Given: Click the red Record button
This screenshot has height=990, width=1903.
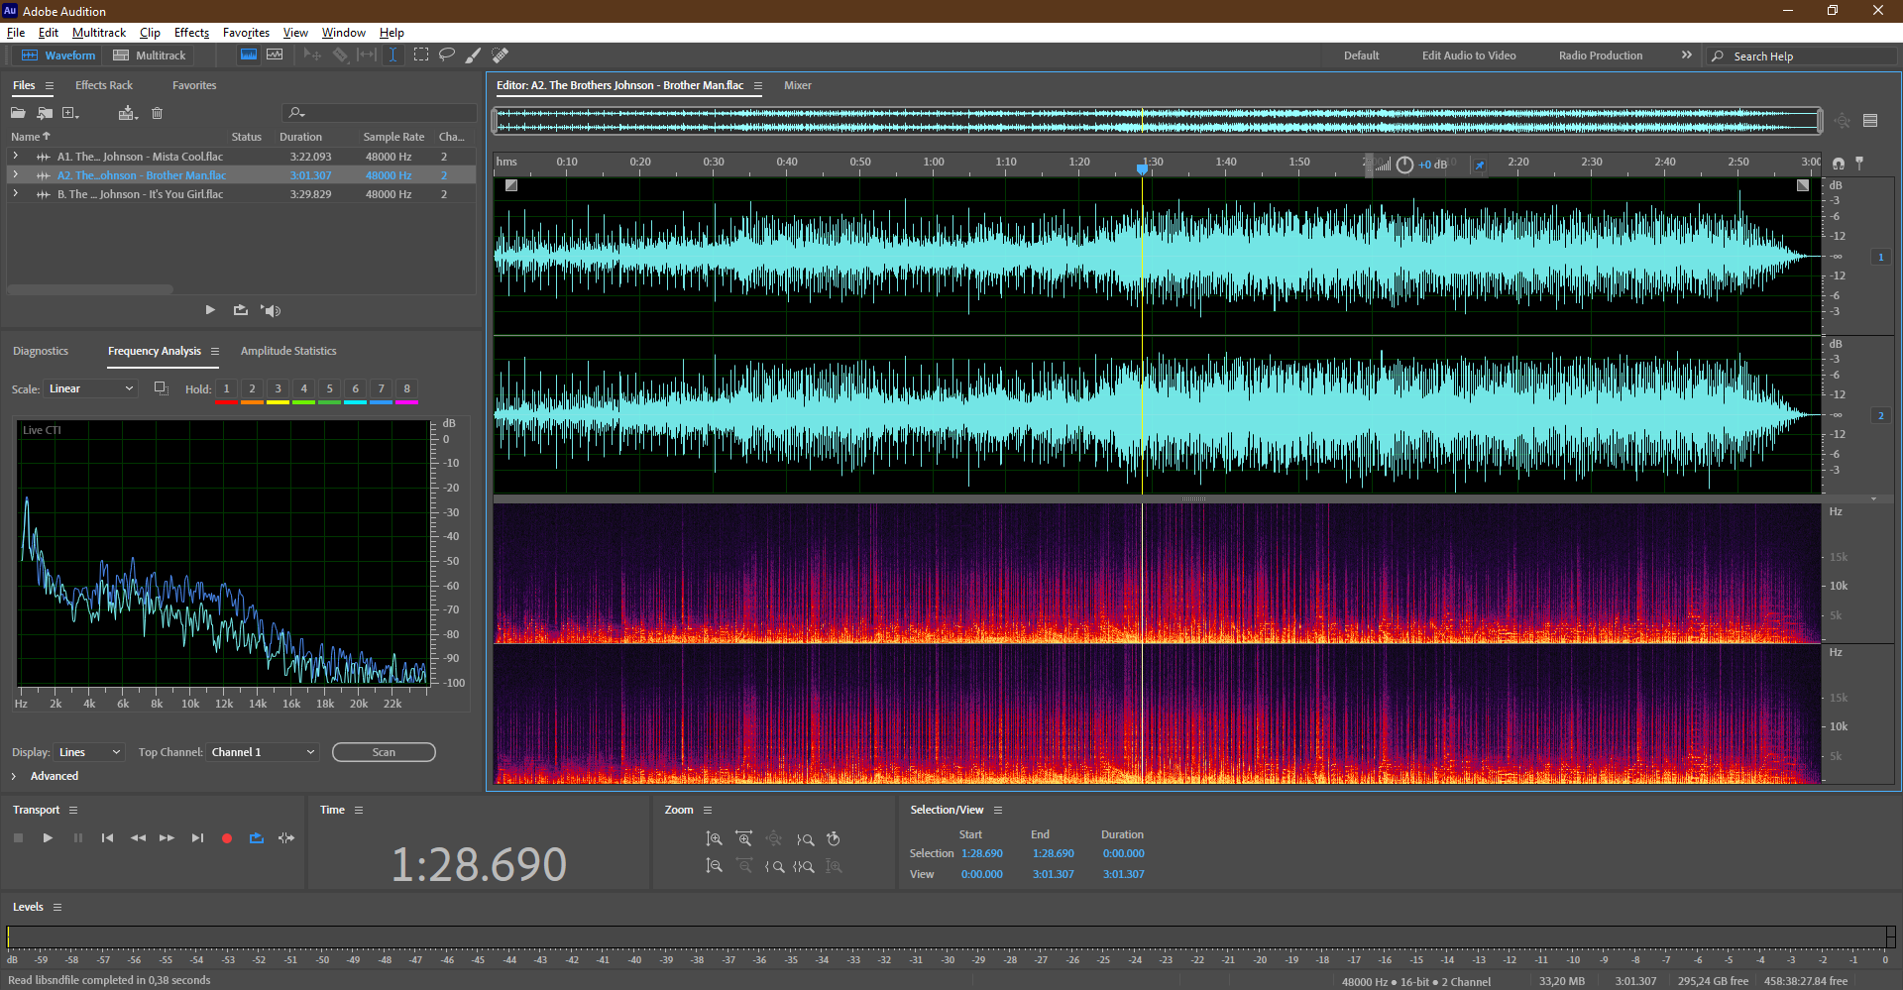Looking at the screenshot, I should pos(227,838).
